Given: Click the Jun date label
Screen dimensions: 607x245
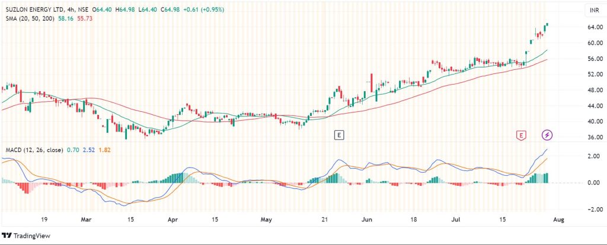Looking at the screenshot, I should click(366, 220).
